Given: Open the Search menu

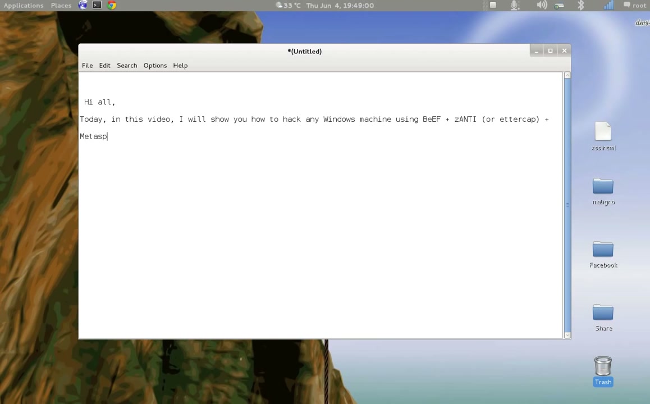Looking at the screenshot, I should [127, 66].
